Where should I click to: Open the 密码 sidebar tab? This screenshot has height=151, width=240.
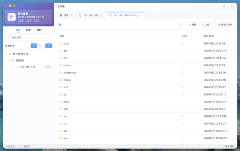[39, 30]
